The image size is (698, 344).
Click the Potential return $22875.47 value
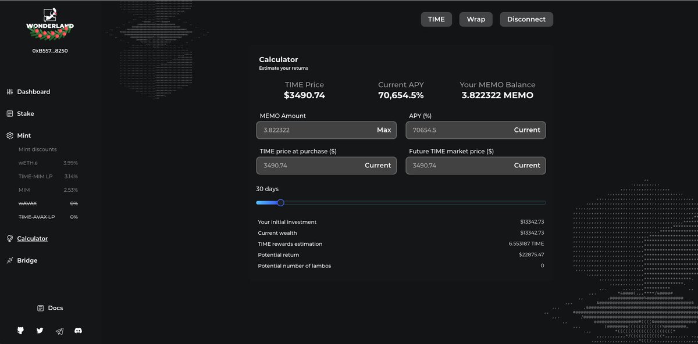(x=532, y=255)
